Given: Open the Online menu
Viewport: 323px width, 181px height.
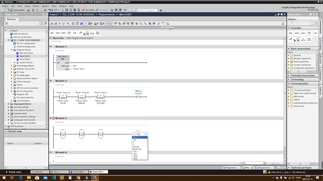Looking at the screenshot, I should [36, 6].
